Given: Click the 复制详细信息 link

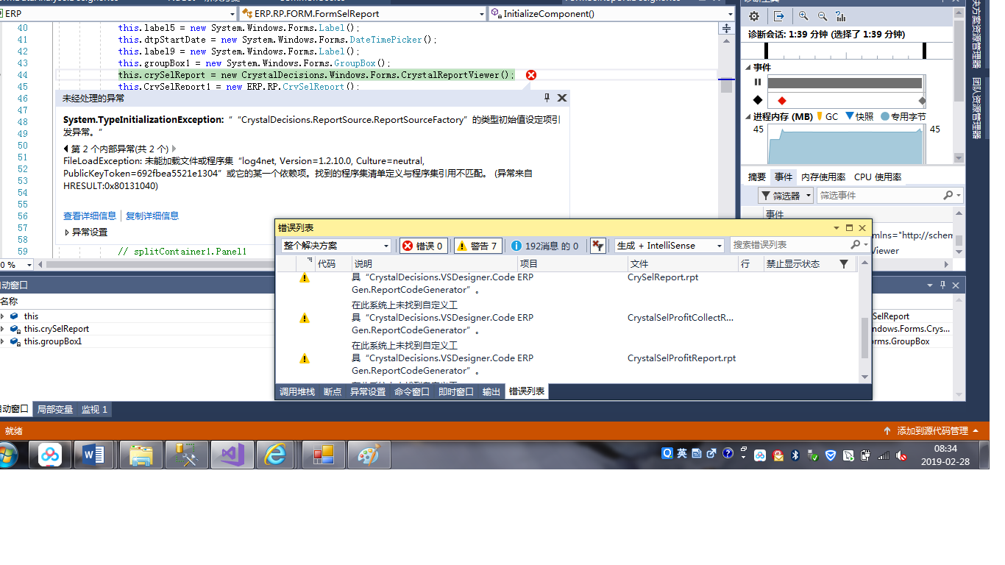Looking at the screenshot, I should point(152,216).
